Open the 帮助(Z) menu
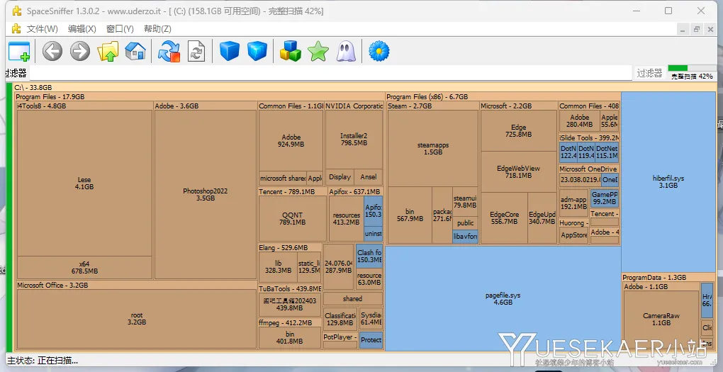 (x=157, y=28)
